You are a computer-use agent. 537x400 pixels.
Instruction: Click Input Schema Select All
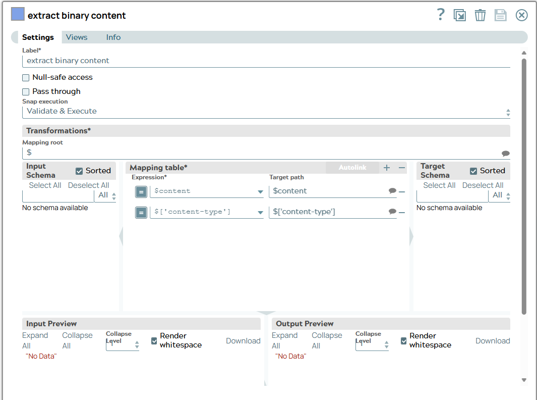45,185
